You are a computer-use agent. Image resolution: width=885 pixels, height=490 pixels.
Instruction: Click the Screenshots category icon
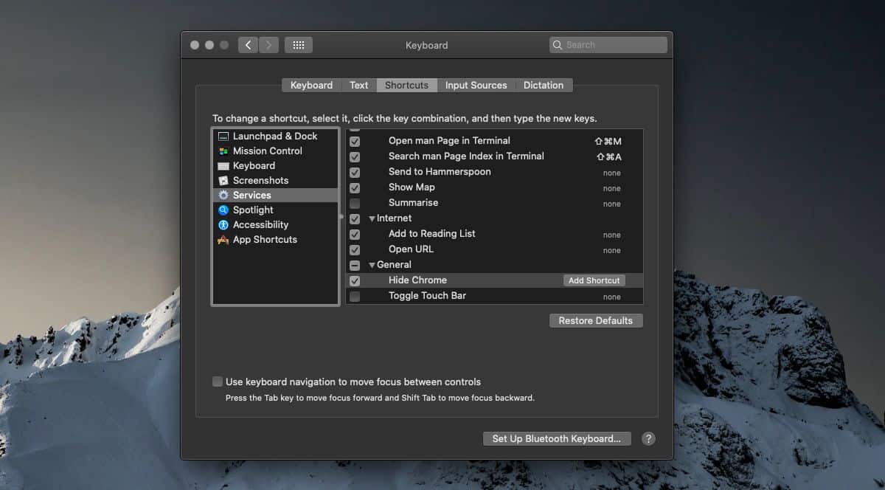click(223, 181)
